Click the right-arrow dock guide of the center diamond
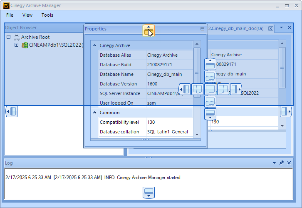302x208 pixels. point(236,89)
